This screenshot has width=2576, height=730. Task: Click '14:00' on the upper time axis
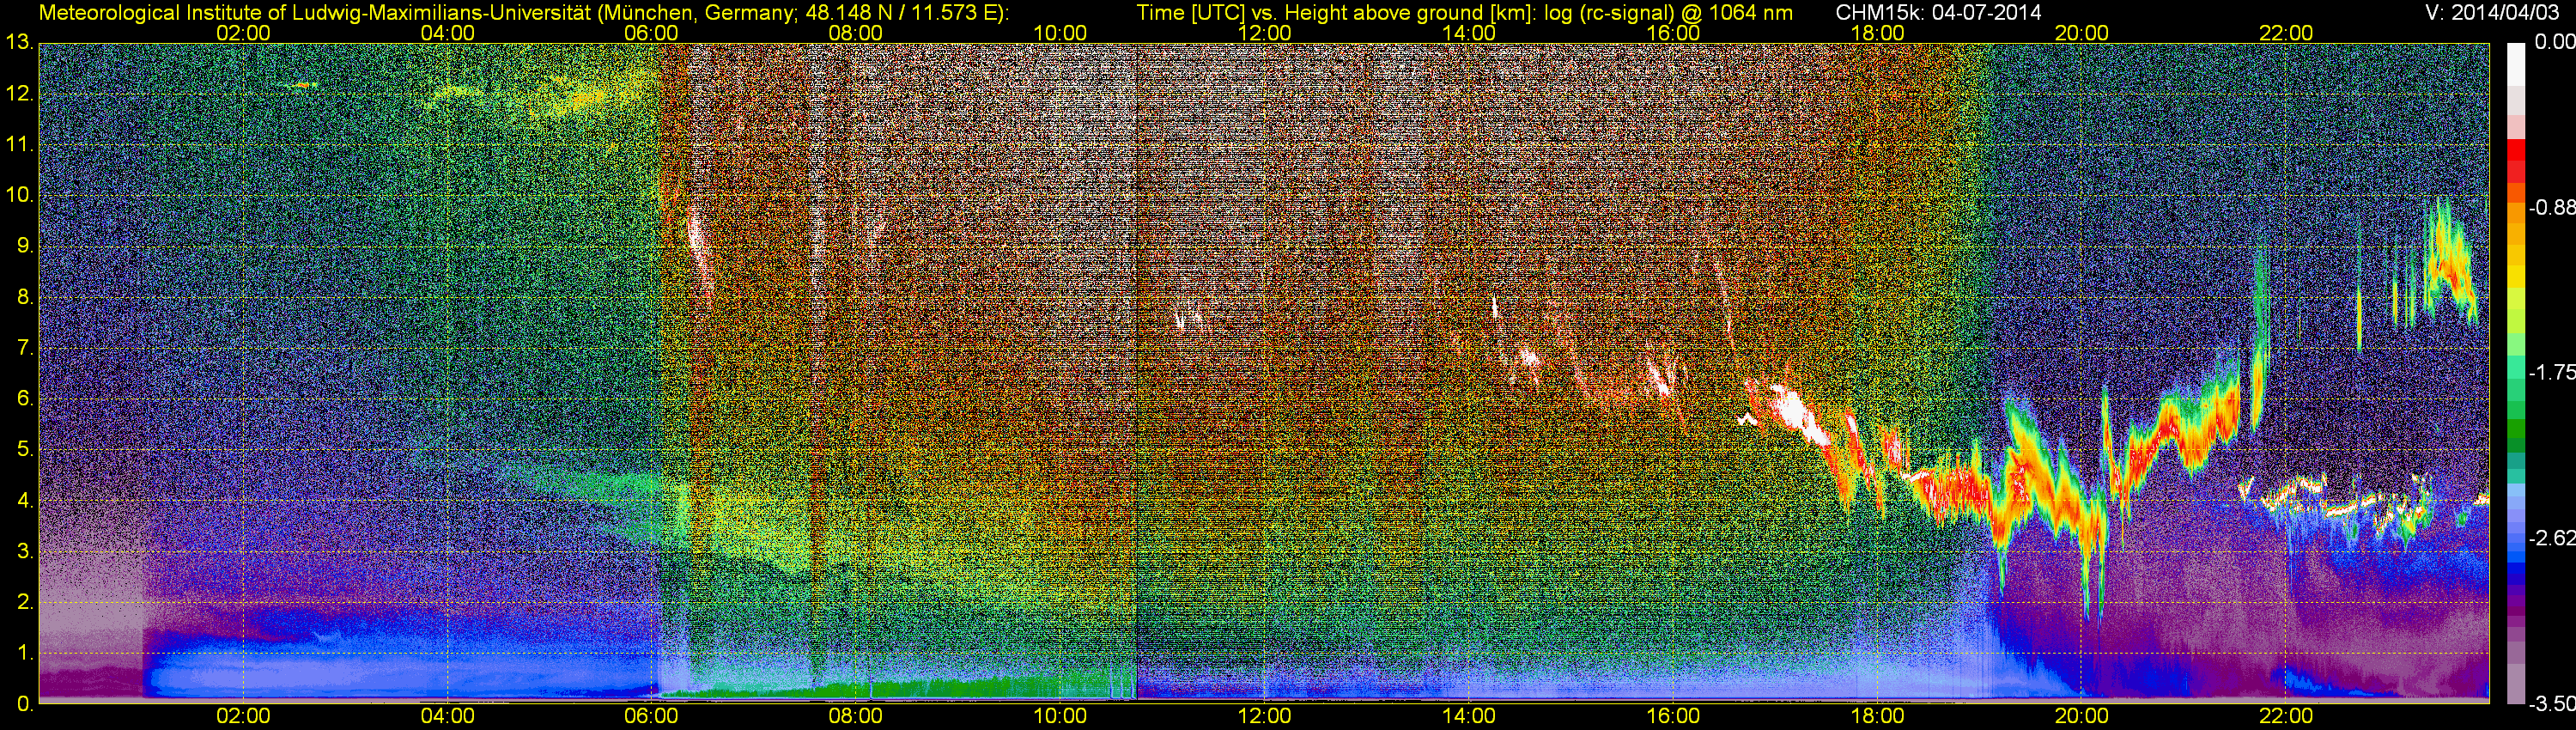click(1468, 33)
